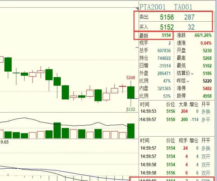Image resolution: width=217 pixels, height=181 pixels.
Task: Click the 速涨 value 0.04%
Action: click(206, 43)
